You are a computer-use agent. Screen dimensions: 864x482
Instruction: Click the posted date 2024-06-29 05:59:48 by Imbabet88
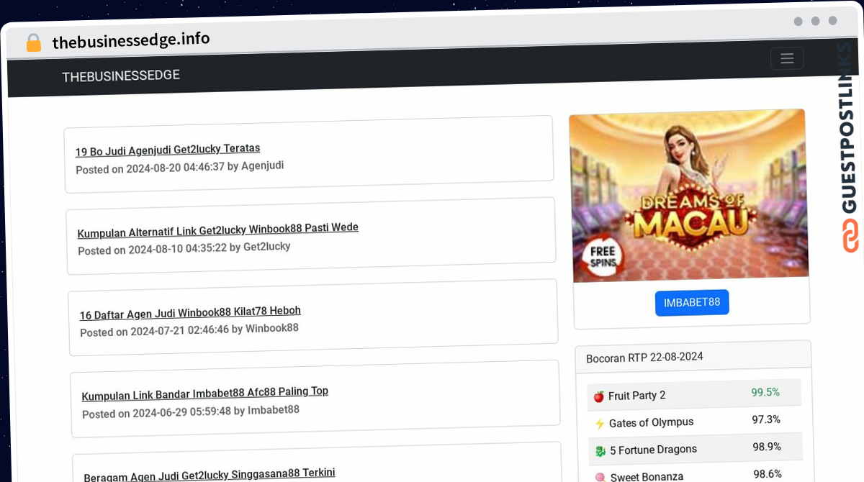[x=191, y=412]
